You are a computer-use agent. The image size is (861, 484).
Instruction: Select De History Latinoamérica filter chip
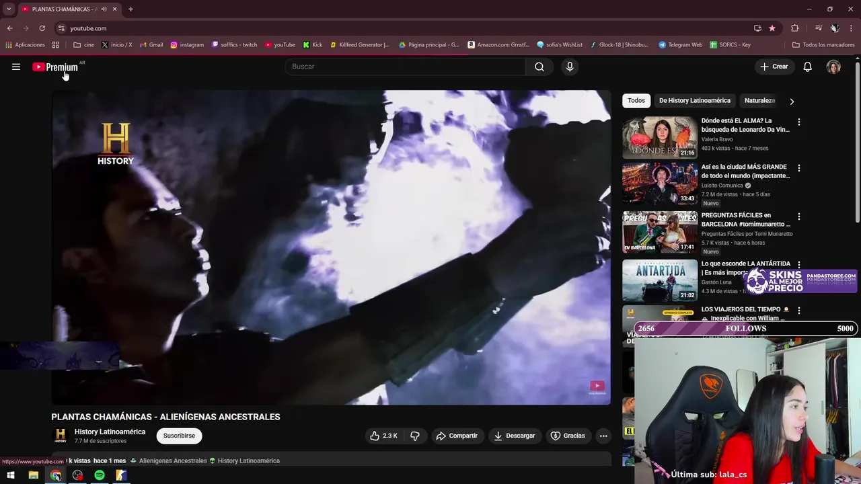point(695,101)
